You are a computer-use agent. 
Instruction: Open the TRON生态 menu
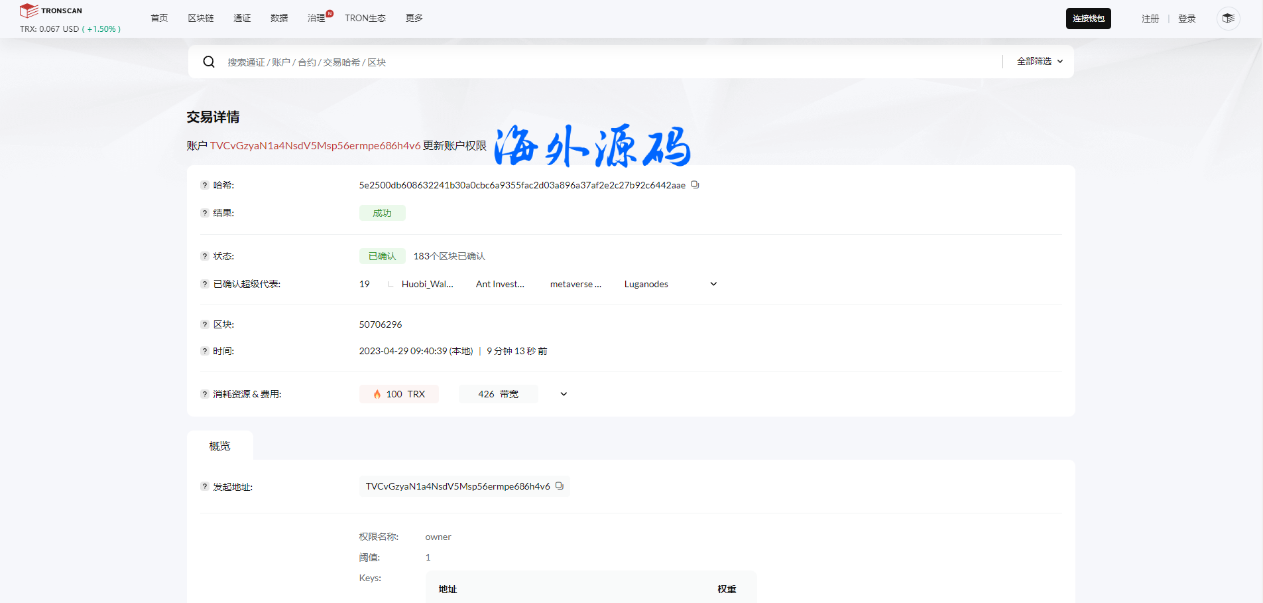[x=365, y=18]
